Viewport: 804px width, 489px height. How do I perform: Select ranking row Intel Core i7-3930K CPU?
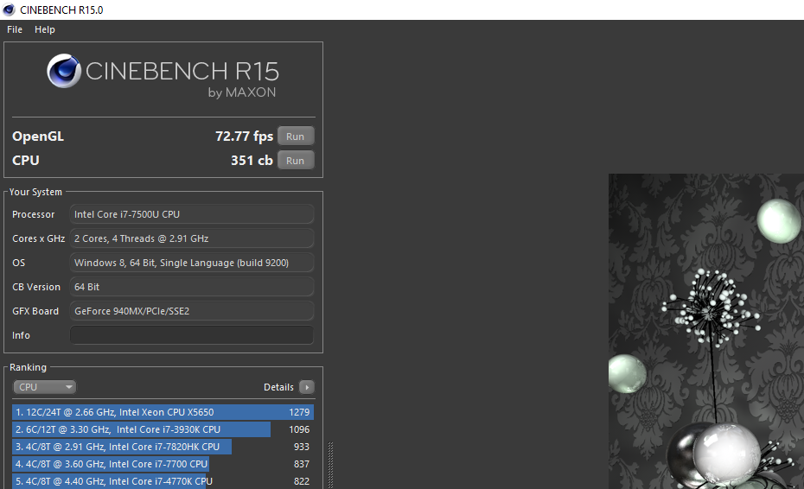(163, 429)
